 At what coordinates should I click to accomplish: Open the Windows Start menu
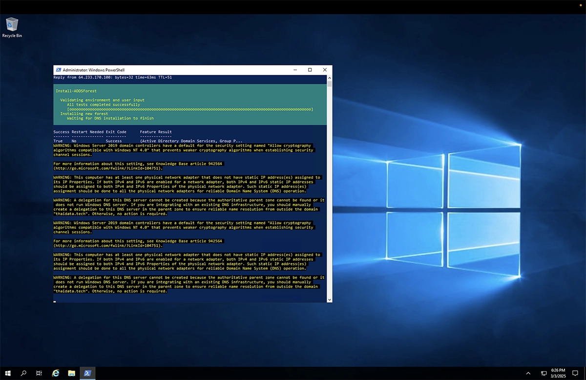pyautogui.click(x=8, y=373)
